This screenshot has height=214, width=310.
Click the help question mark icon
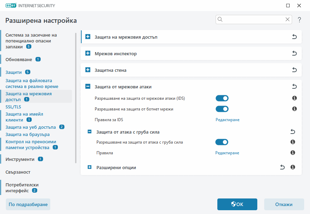coord(299,20)
